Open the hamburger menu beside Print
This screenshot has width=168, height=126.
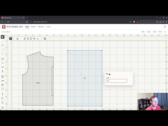[165, 32]
